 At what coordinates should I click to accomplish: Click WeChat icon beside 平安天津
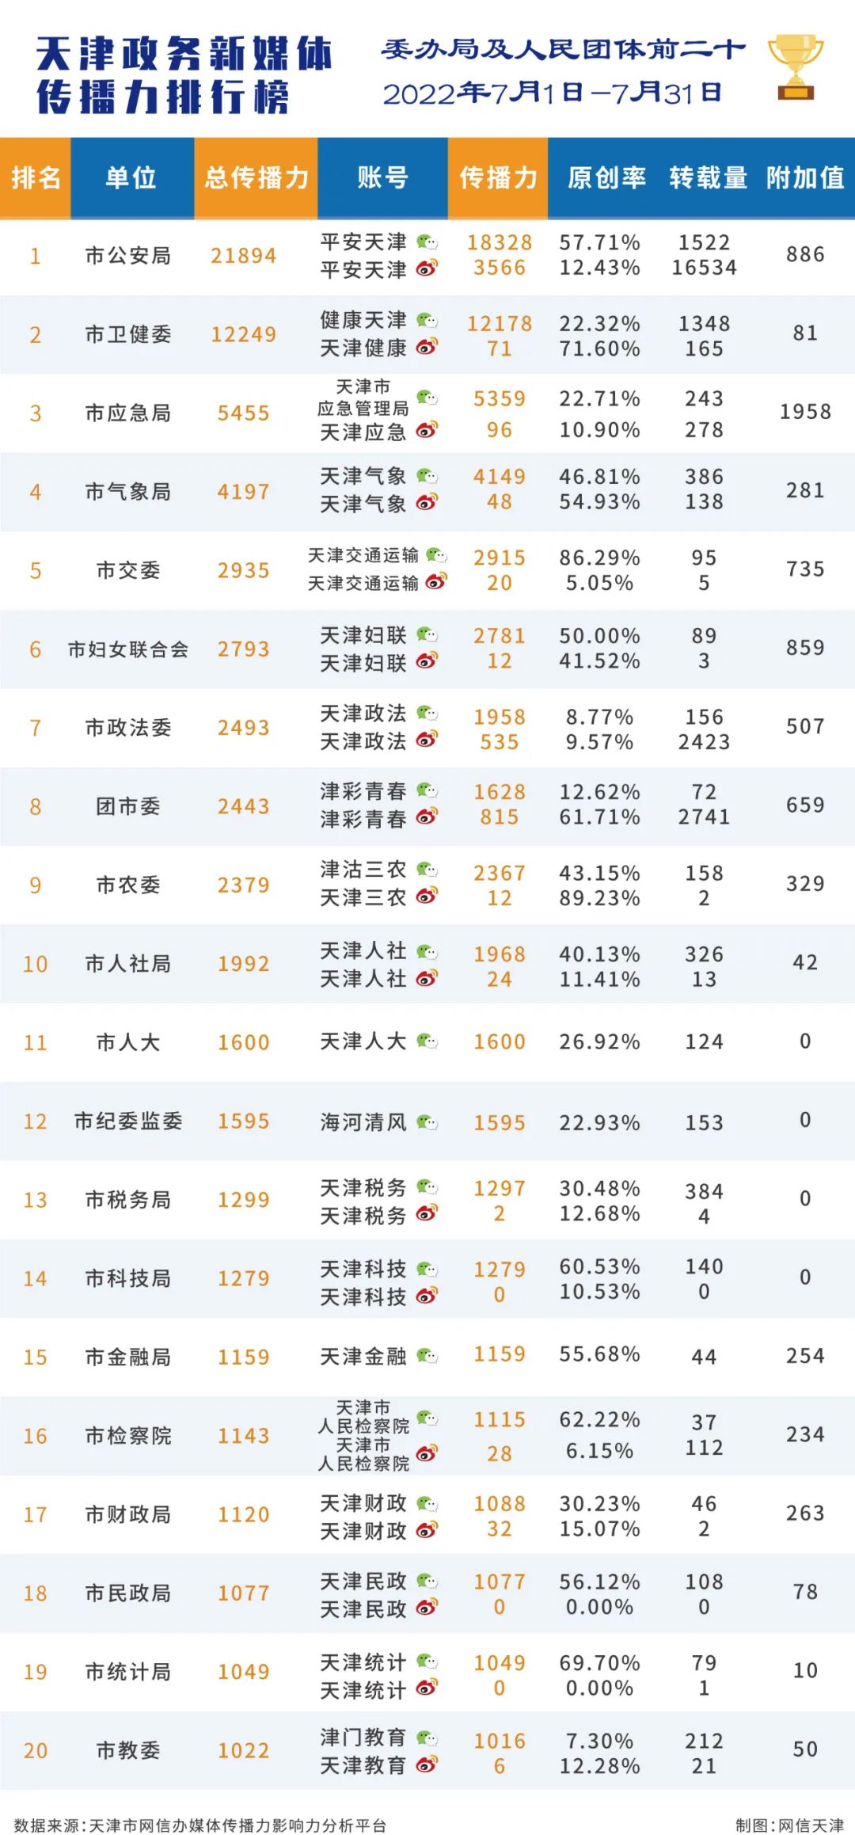(x=427, y=242)
